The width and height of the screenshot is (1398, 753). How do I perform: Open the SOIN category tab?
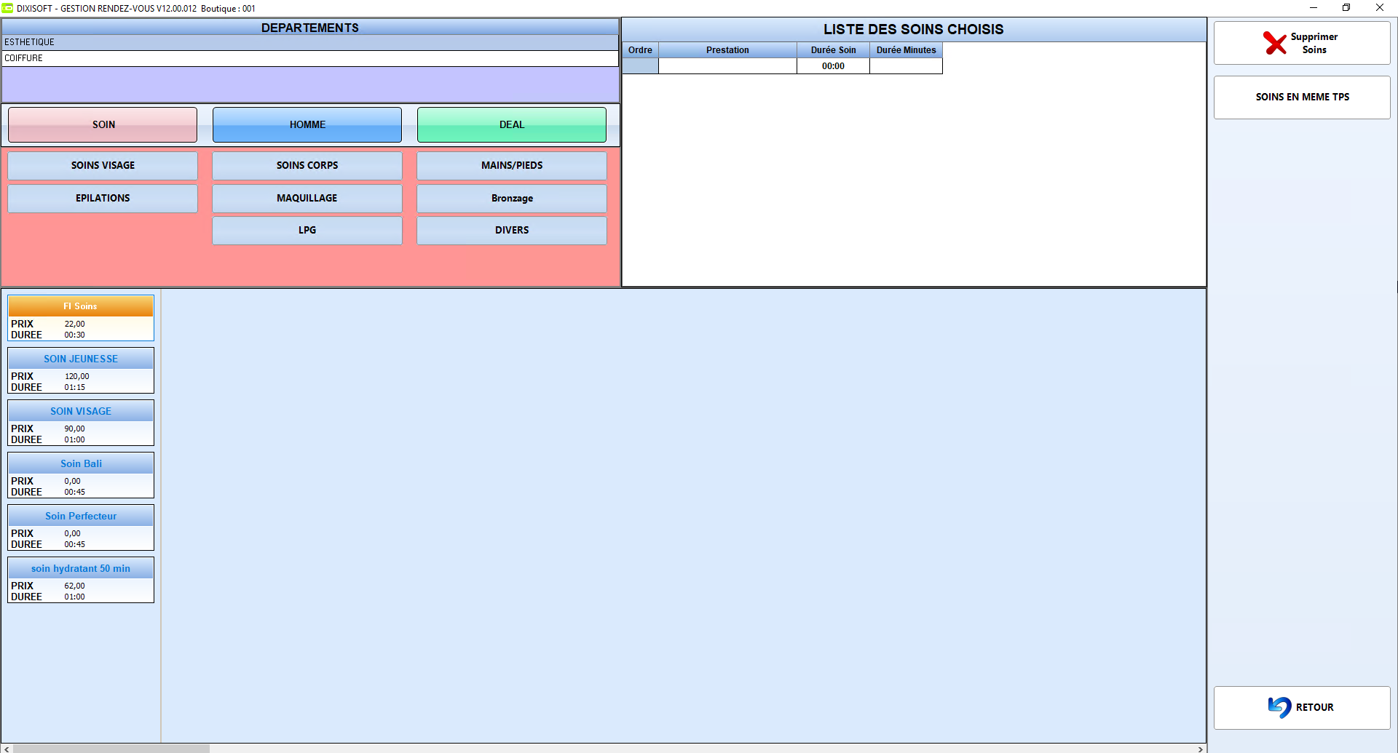103,124
